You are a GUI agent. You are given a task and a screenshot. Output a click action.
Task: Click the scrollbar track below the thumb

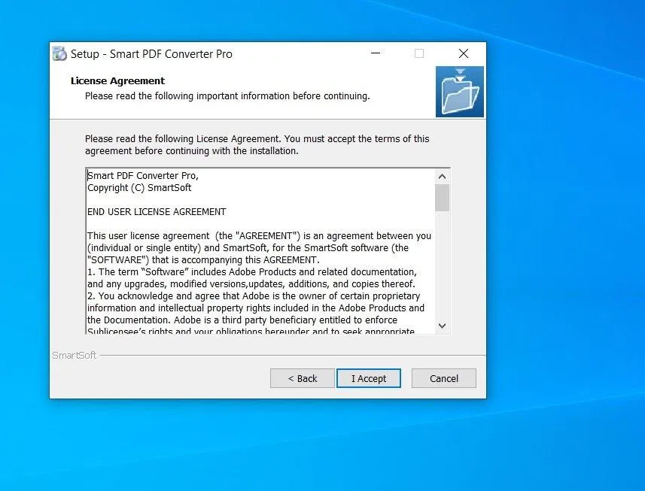(x=442, y=263)
